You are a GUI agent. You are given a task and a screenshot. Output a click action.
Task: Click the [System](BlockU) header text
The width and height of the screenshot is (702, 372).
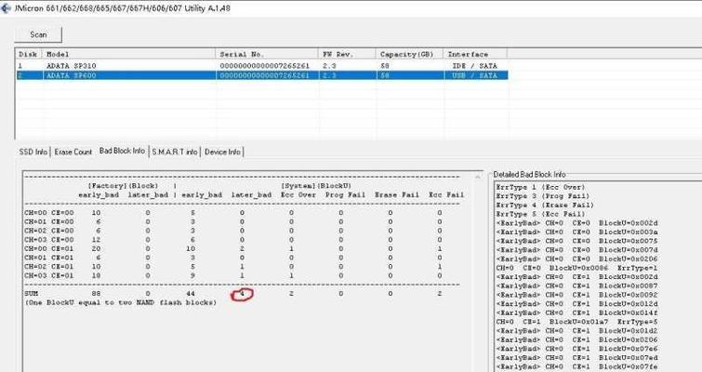(x=316, y=186)
